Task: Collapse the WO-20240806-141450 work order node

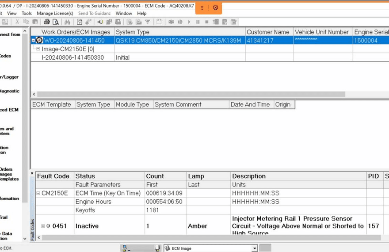Action: pos(33,40)
